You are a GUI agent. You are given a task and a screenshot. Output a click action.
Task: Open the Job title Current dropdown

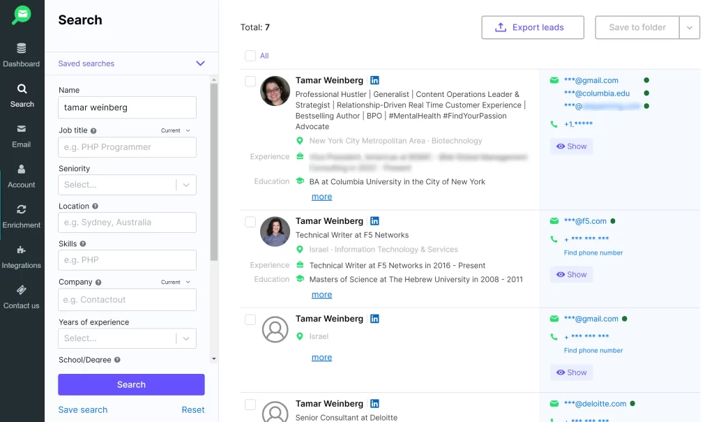point(175,130)
